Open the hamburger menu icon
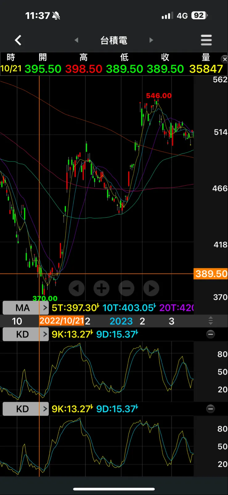This screenshot has width=228, height=495. [x=206, y=40]
